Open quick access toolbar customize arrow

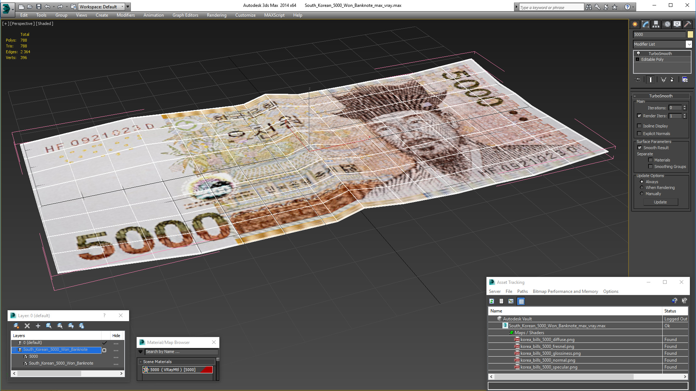tap(128, 7)
